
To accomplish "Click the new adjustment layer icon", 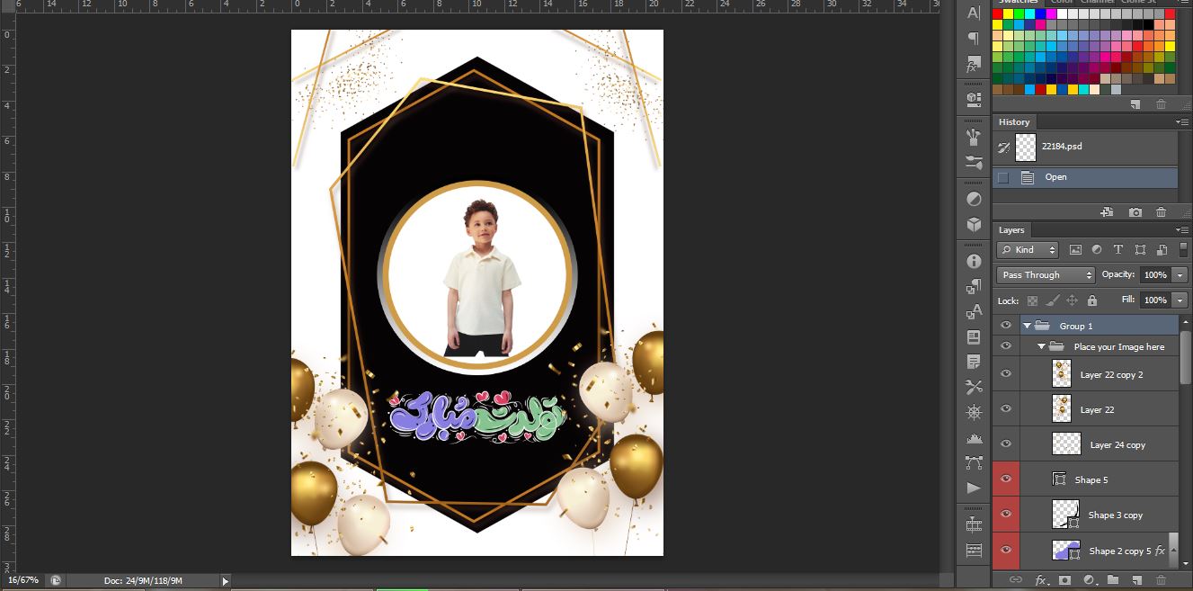I will pos(1089,580).
